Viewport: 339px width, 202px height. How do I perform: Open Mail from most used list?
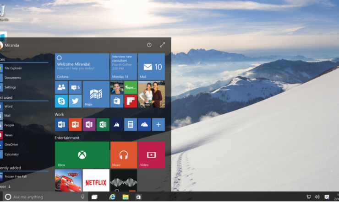click(5, 116)
